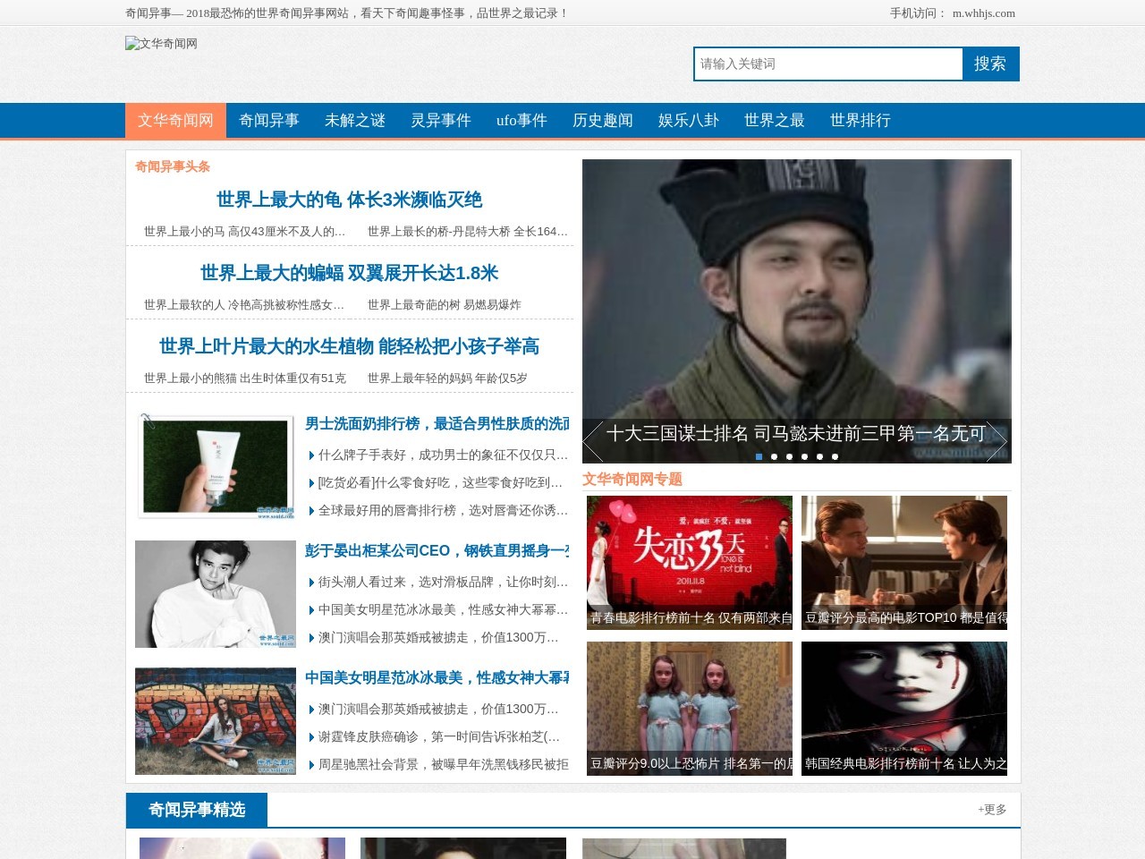Screen dimensions: 1145x859
Task: Open article 男士洗面奶排行榜
Action: 437,423
